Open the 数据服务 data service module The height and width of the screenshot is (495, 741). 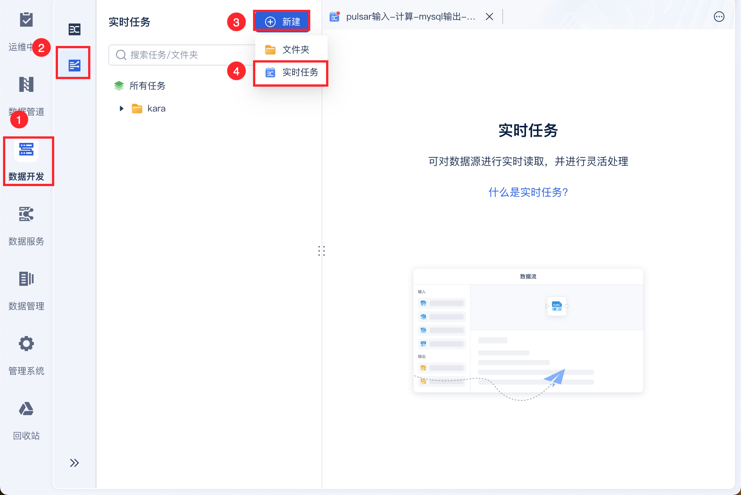click(x=26, y=214)
